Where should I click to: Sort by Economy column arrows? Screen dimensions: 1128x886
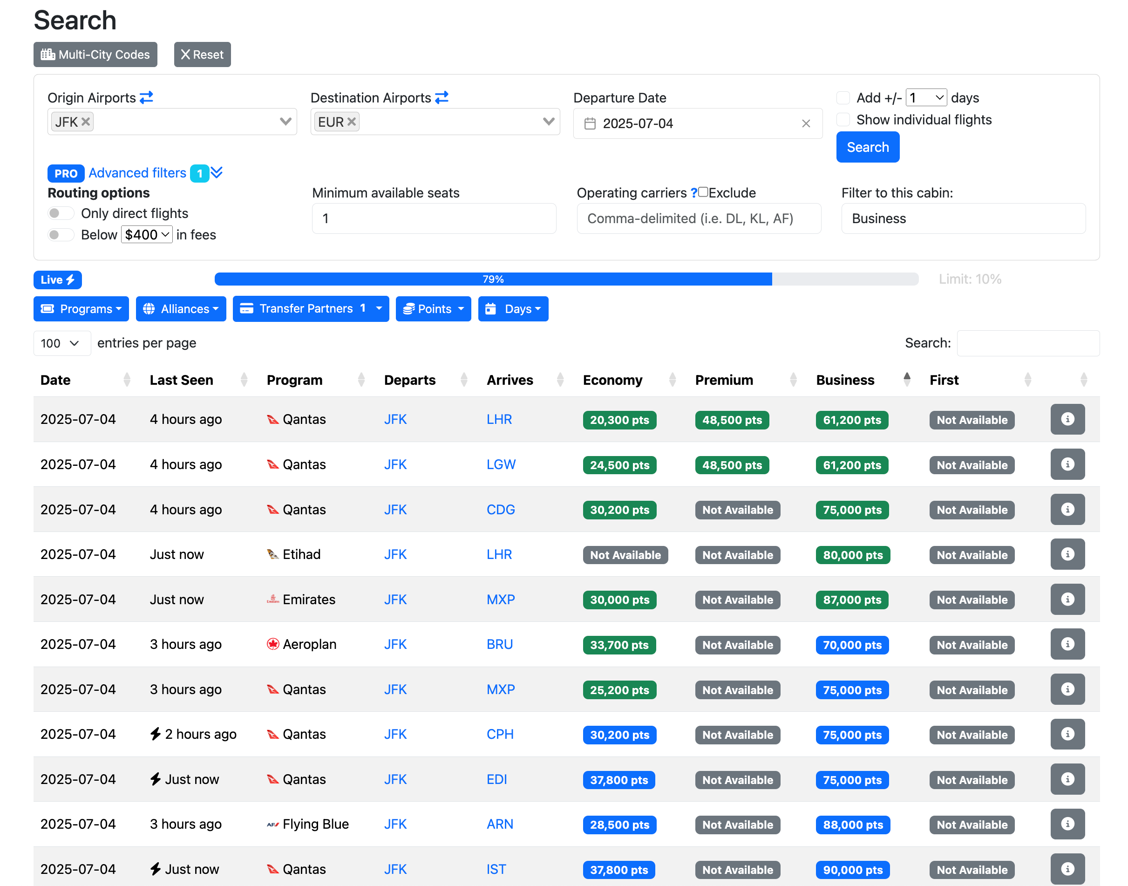tap(673, 380)
